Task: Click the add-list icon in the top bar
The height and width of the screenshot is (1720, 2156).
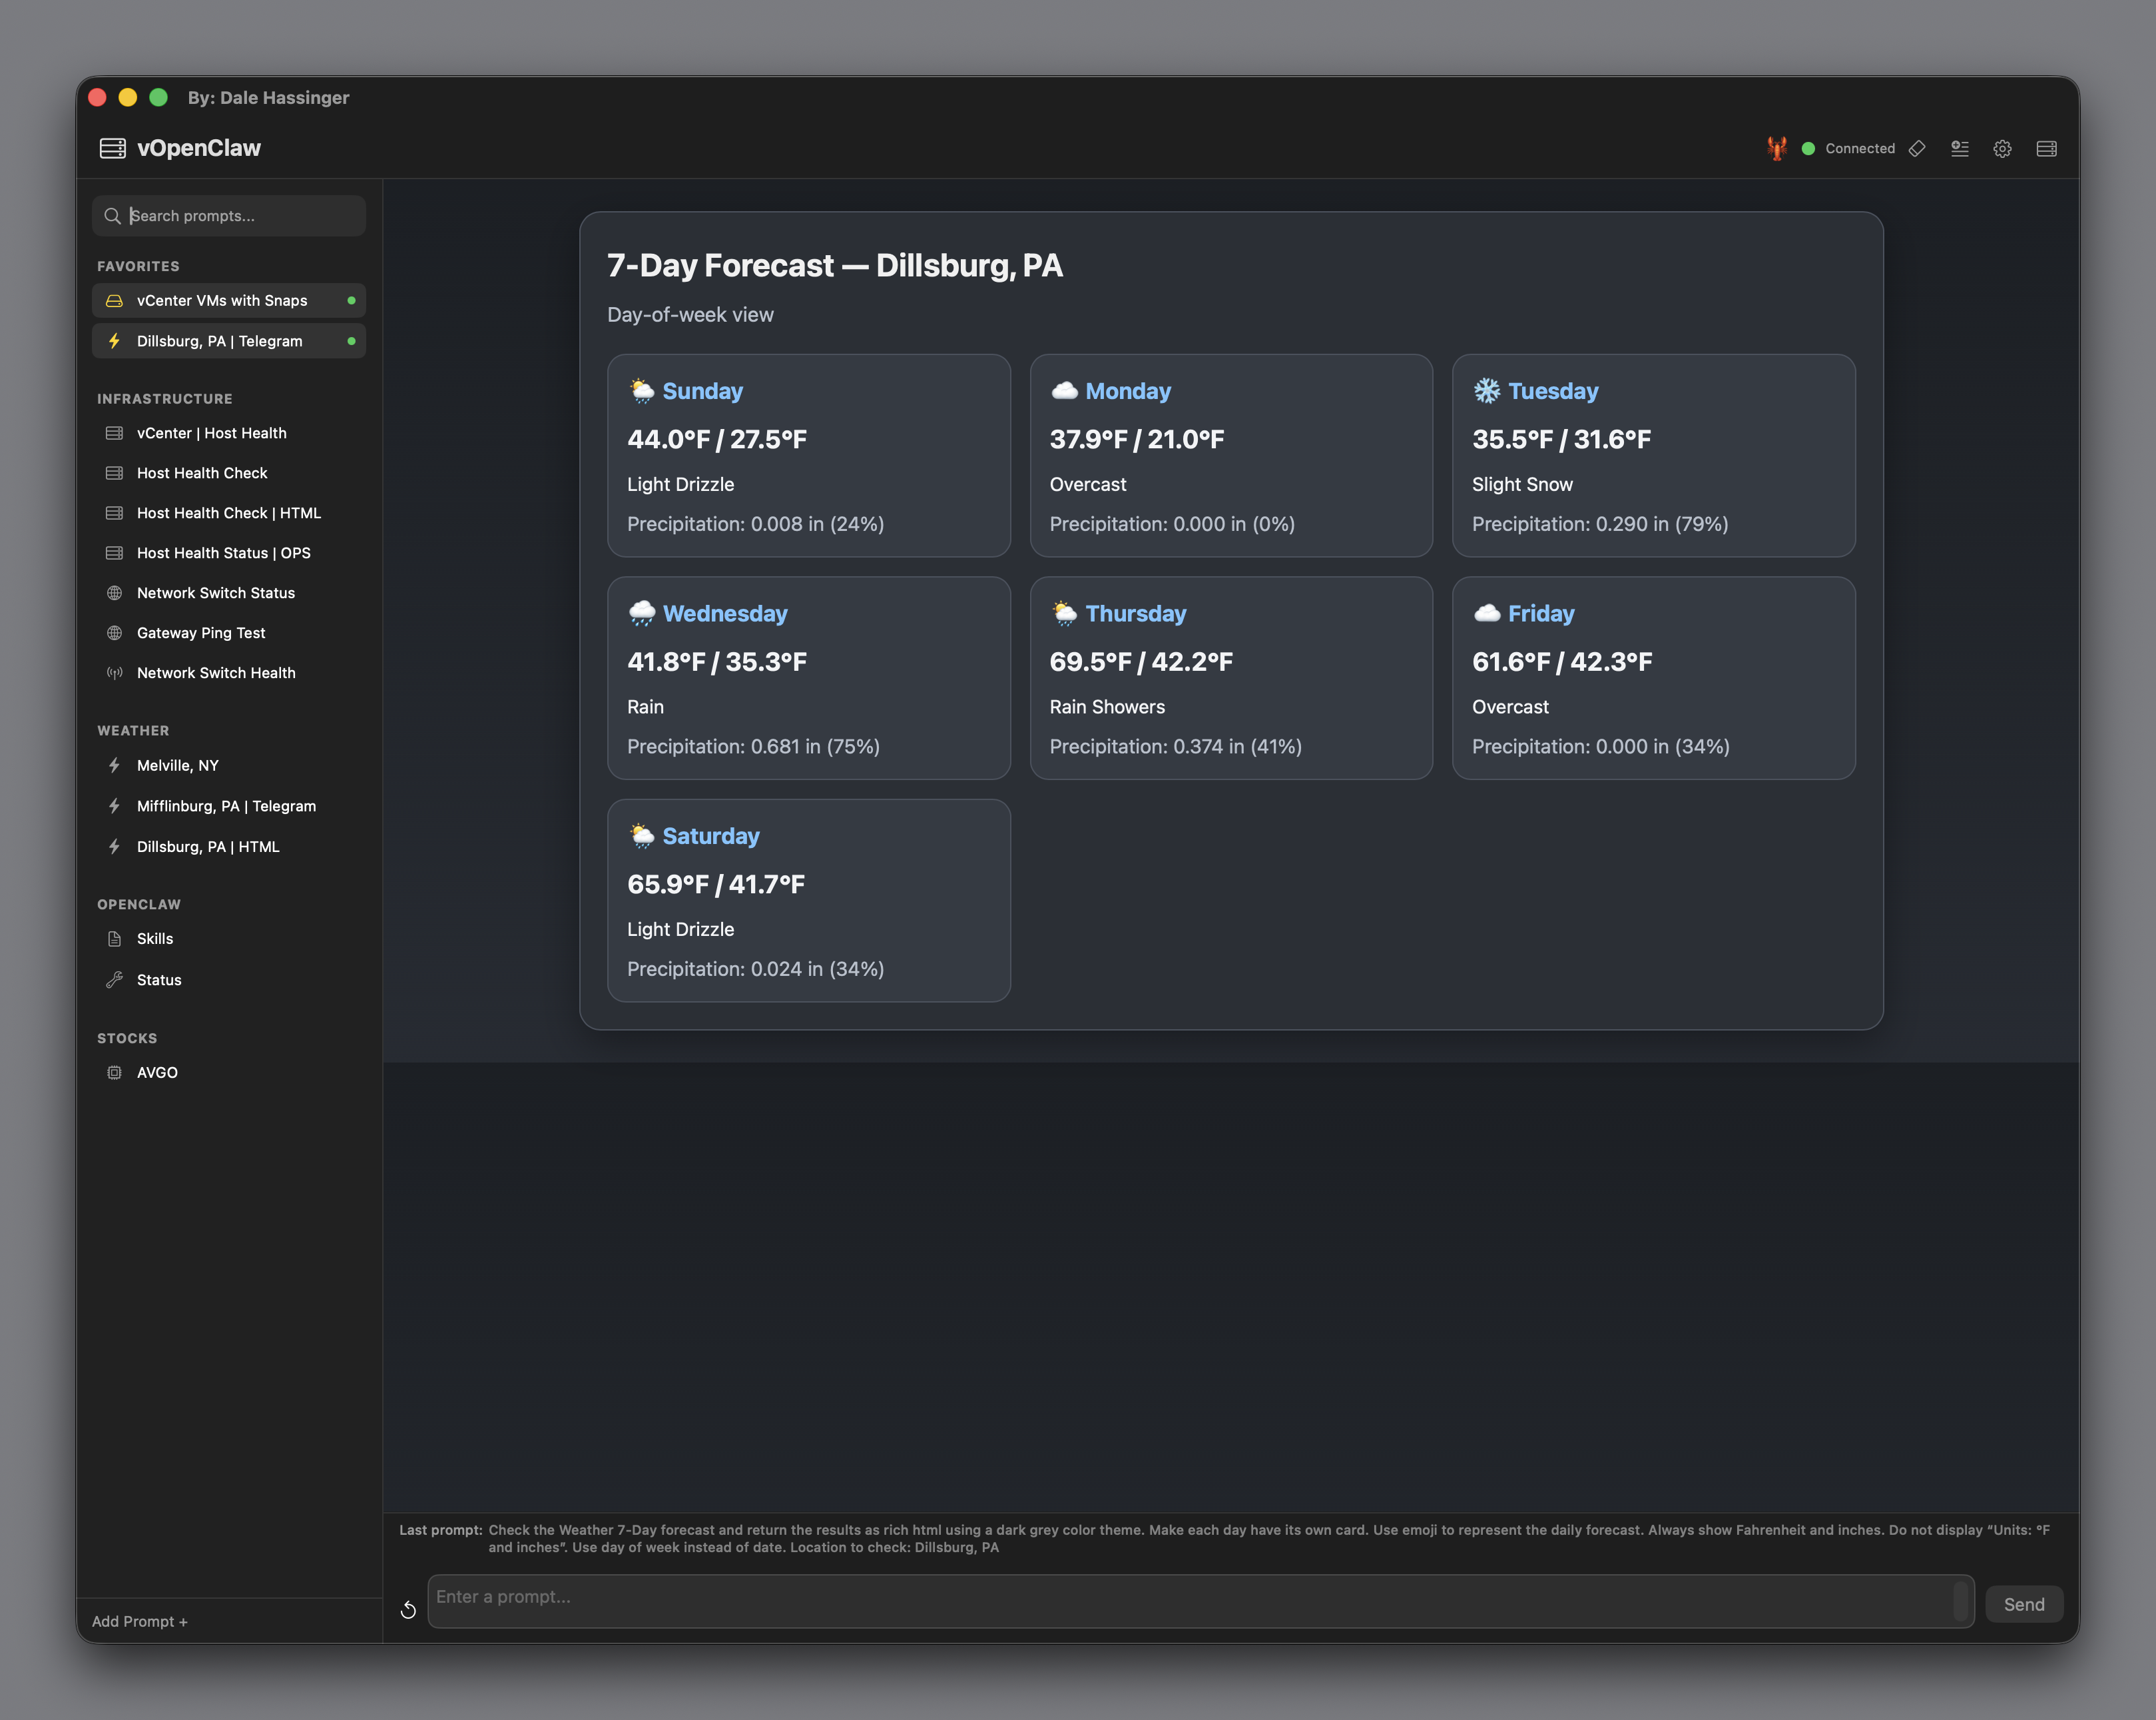Action: [1960, 148]
